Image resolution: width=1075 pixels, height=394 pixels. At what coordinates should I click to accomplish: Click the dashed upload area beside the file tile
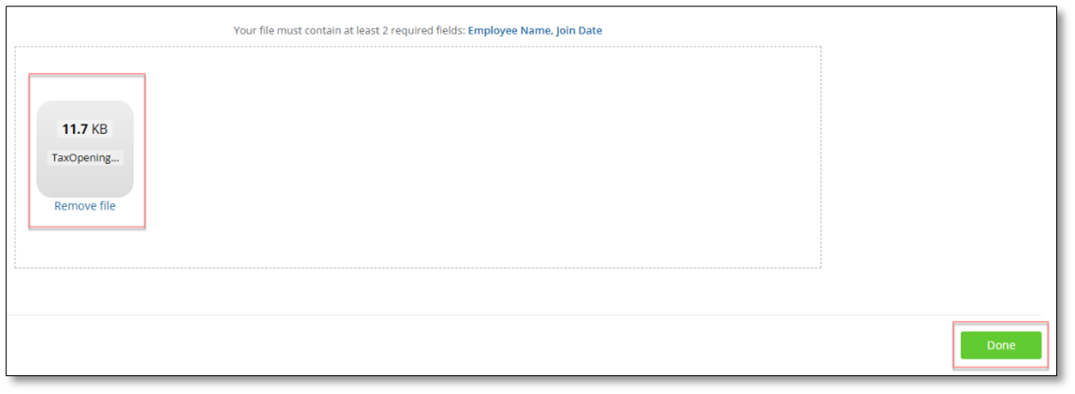479,157
